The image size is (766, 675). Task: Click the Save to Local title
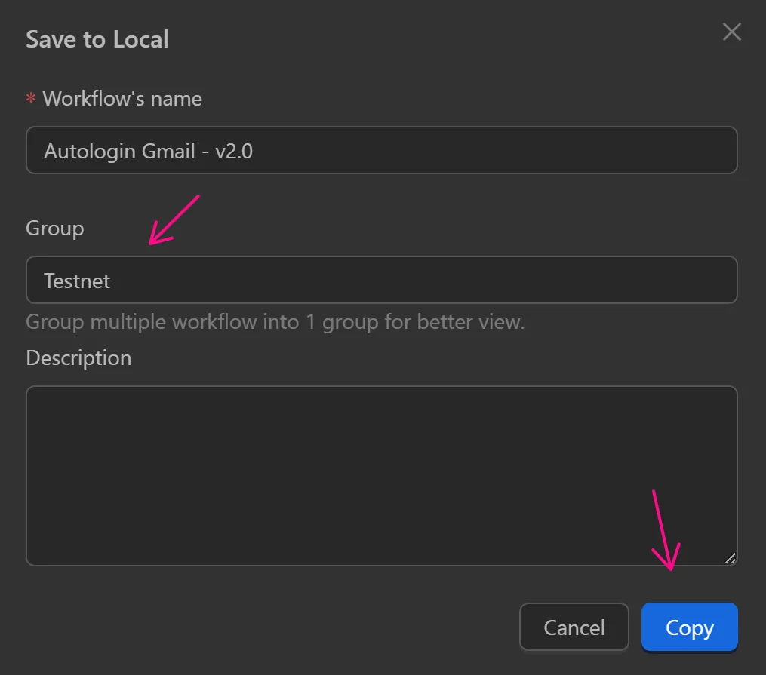tap(97, 38)
